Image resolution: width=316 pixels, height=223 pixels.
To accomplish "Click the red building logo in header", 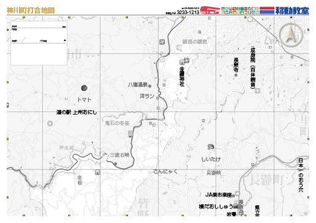I will 210,10.
